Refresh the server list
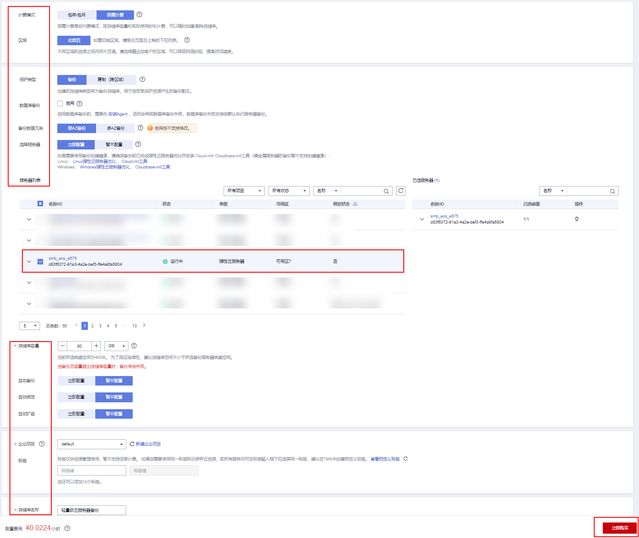This screenshot has height=538, width=639. tap(401, 191)
